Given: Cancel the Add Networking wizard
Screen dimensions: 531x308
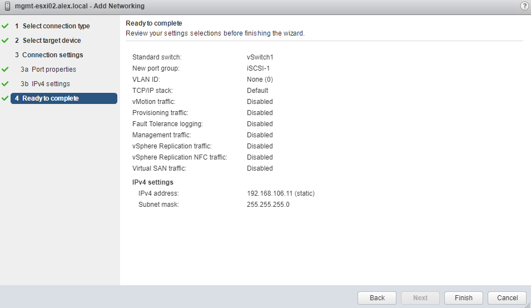Looking at the screenshot, I should click(x=507, y=298).
